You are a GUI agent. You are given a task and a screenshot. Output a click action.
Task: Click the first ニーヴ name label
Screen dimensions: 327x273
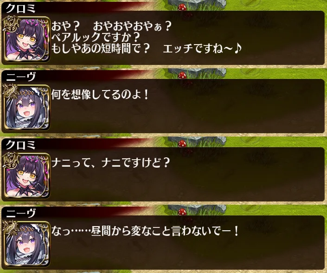pos(20,77)
